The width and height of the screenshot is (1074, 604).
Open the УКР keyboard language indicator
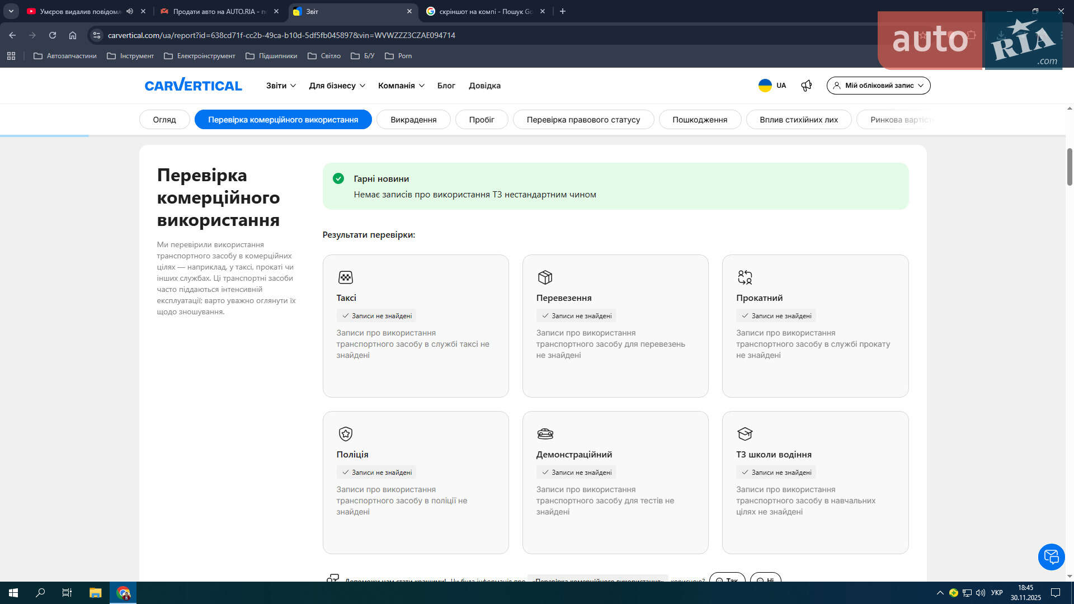[x=996, y=593]
